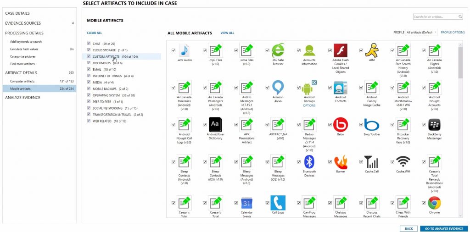Viewport: 470px width, 232px height.
Task: Open Add keywords to search
Action: [26, 42]
